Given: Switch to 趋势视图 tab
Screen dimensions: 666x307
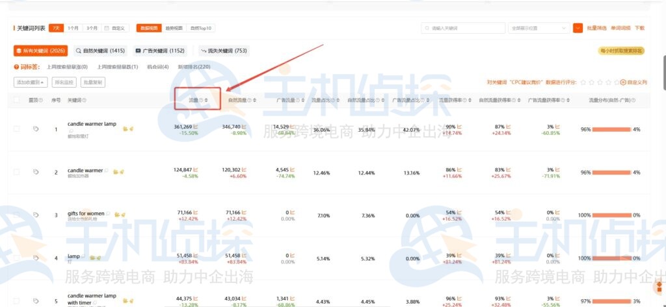Looking at the screenshot, I should 174,28.
